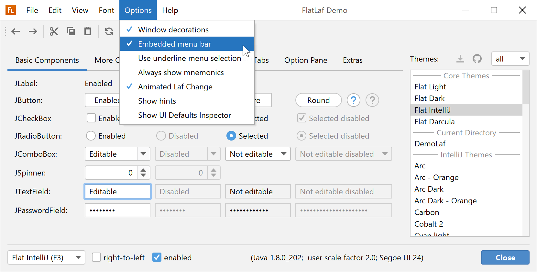Click the Selected disabled radio button
Image resolution: width=537 pixels, height=272 pixels.
click(301, 136)
